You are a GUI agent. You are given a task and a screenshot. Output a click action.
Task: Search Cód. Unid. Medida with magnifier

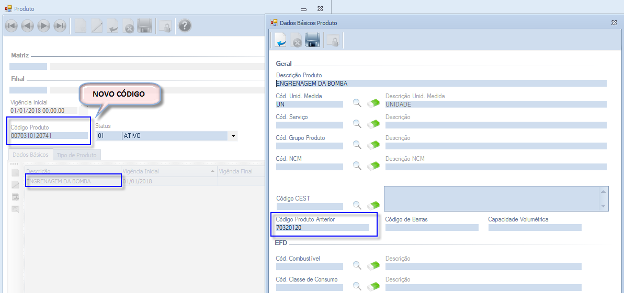(357, 103)
